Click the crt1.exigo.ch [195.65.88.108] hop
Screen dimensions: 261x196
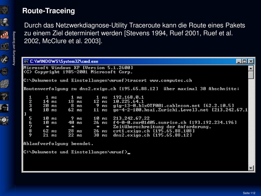[154, 131]
